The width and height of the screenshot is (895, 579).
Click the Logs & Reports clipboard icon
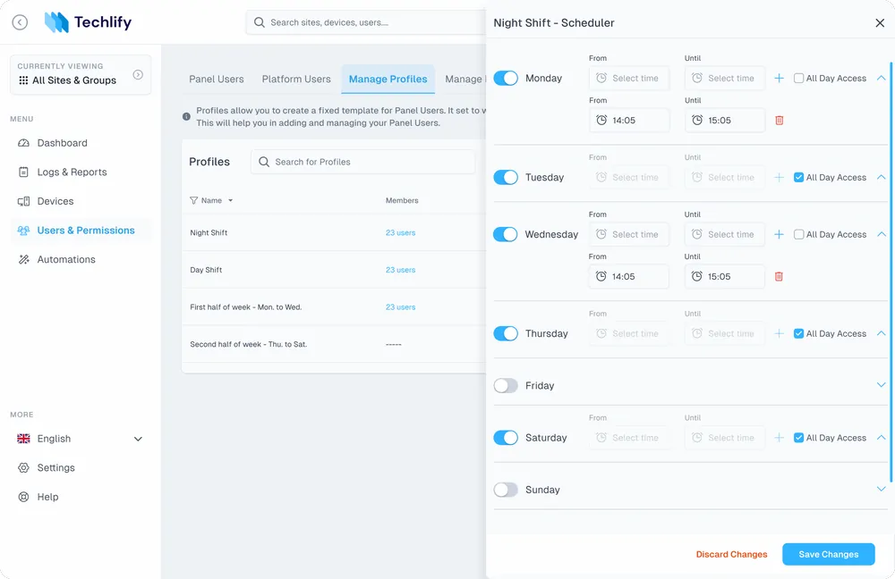[x=23, y=172]
